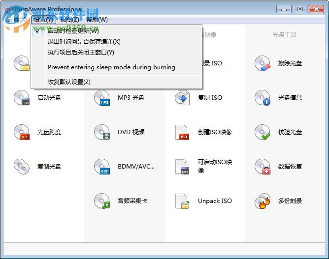Open the 启动光盘 boot disc icon
Image resolution: width=329 pixels, height=259 pixels.
tap(22, 98)
